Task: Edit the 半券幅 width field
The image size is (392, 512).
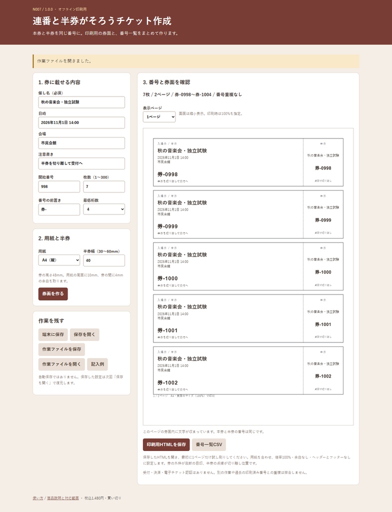Action: pos(104,260)
